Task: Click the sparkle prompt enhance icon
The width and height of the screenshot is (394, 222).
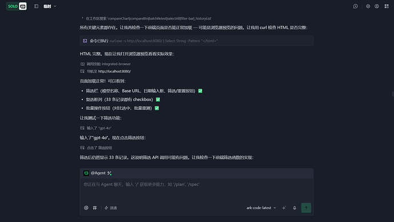Action: [x=284, y=208]
